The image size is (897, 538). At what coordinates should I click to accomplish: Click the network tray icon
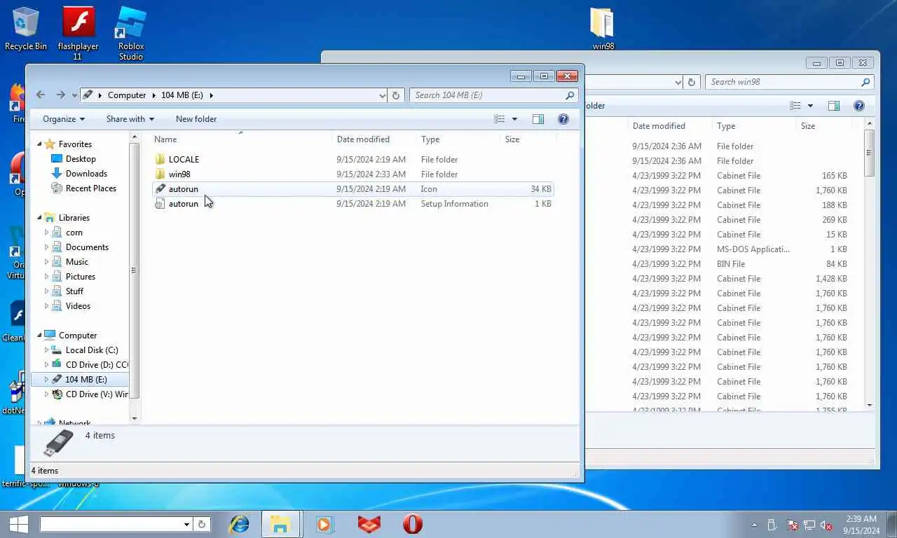(x=809, y=525)
